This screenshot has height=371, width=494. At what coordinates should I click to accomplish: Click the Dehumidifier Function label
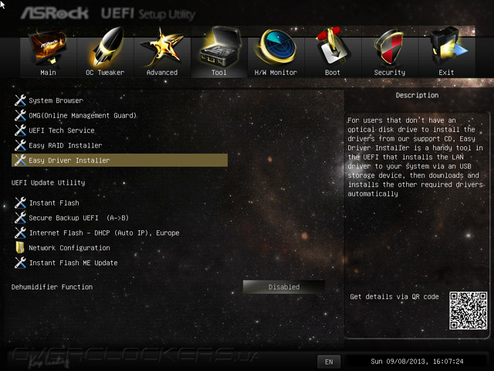52,287
